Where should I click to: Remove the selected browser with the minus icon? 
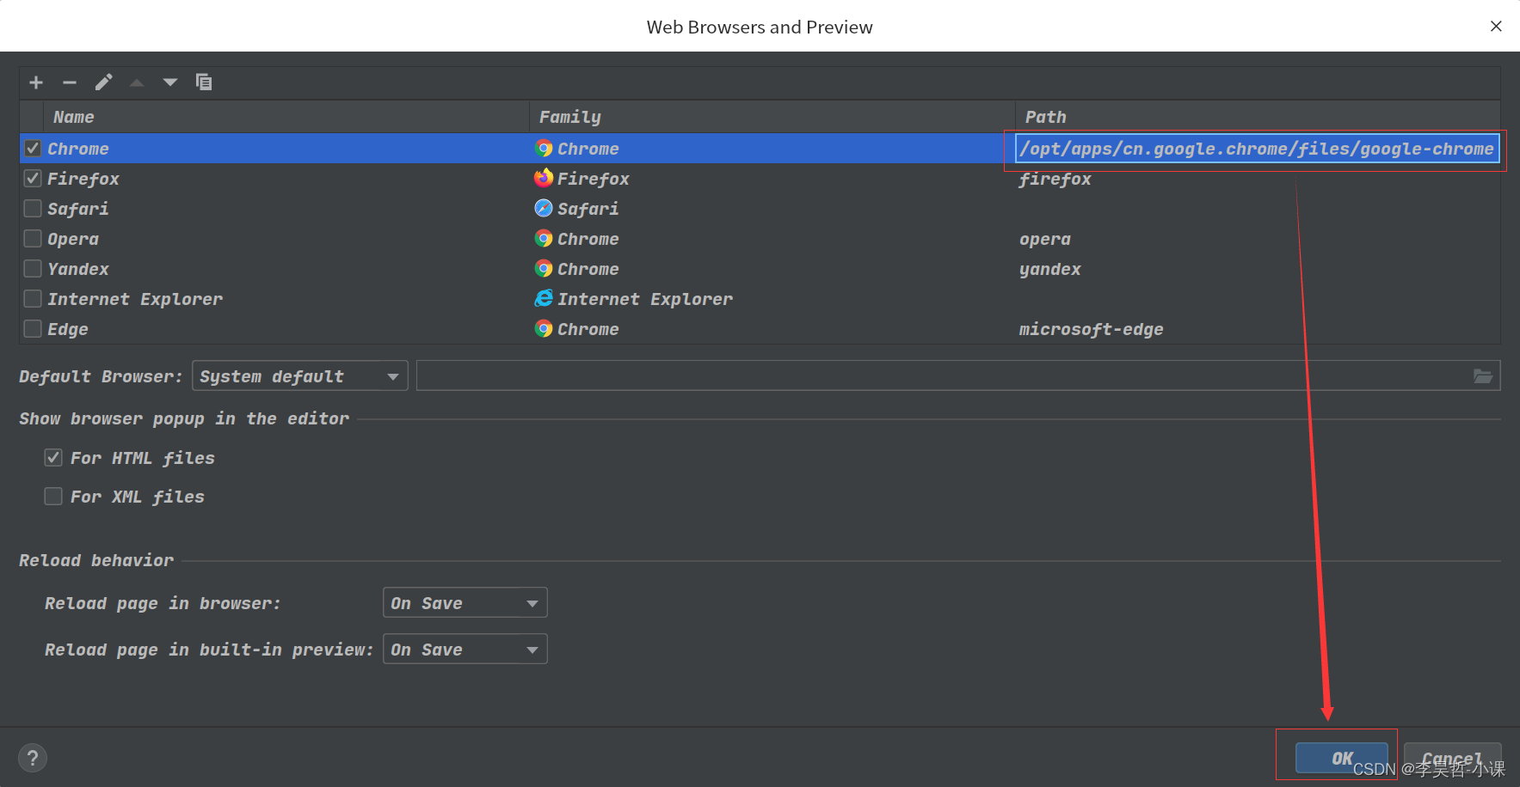(70, 82)
